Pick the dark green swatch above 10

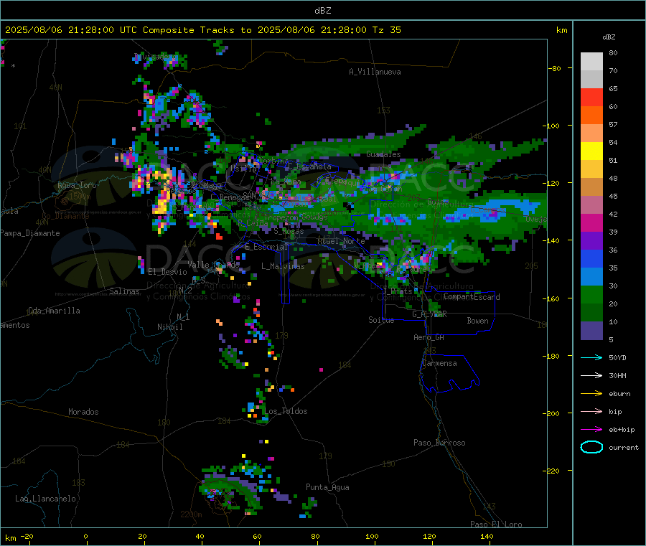coord(591,313)
